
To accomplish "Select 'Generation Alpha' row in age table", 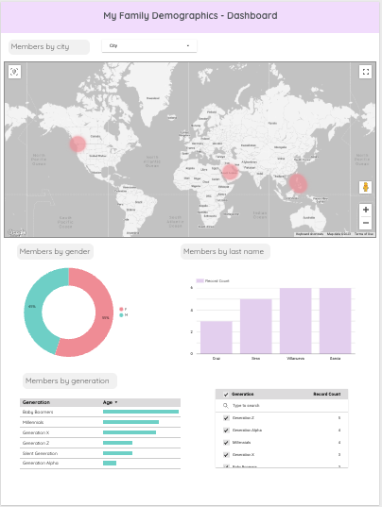I will click(100, 463).
